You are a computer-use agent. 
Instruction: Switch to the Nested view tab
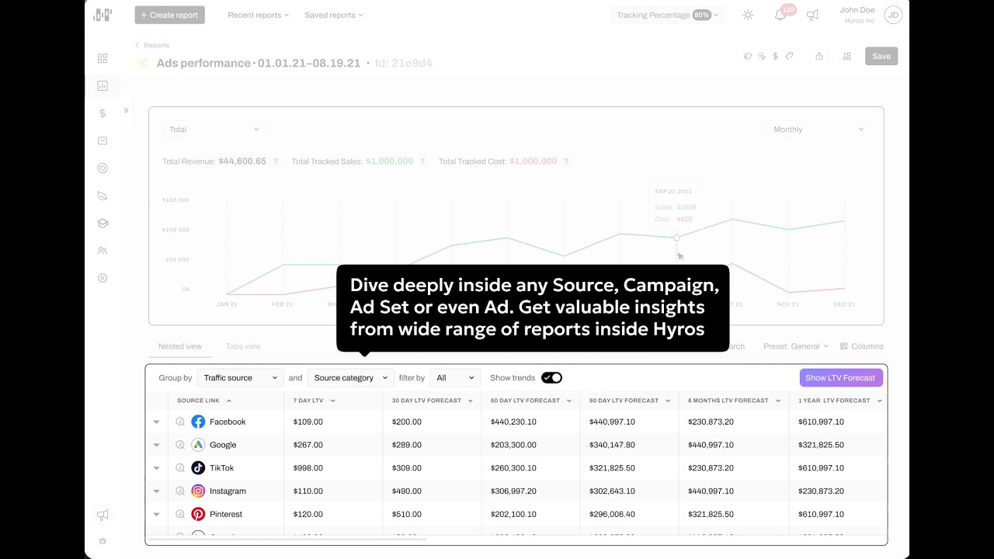[x=180, y=346]
